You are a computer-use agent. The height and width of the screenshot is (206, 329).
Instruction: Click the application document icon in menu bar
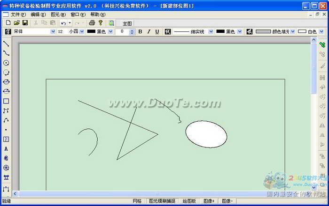[5, 15]
